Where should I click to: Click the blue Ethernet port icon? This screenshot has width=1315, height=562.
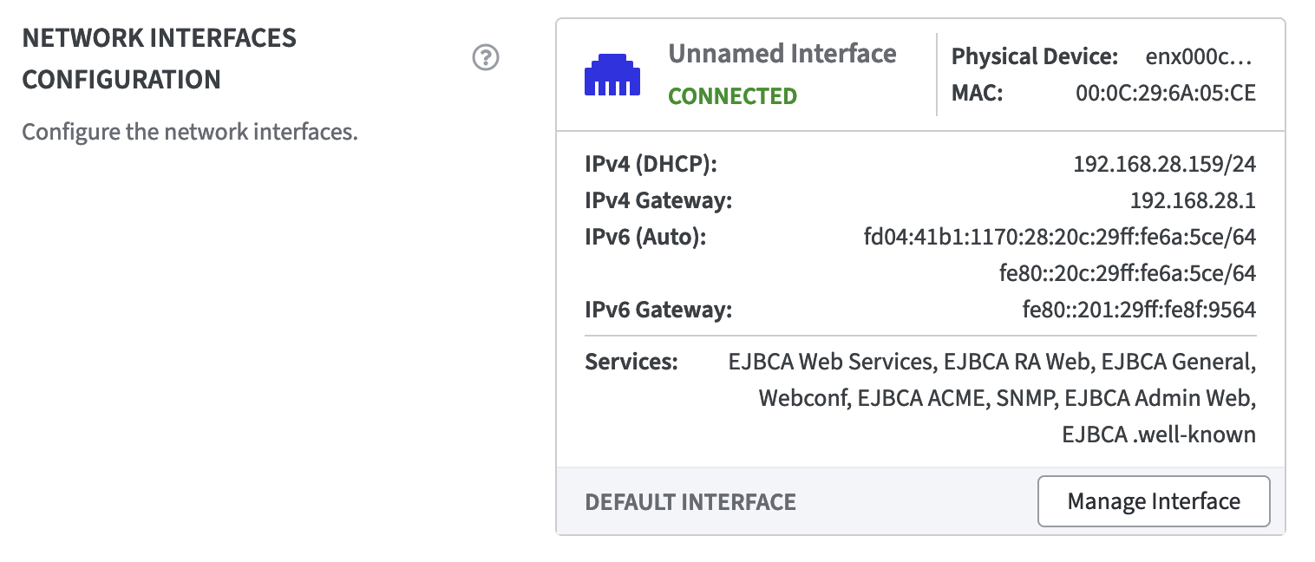click(x=612, y=75)
